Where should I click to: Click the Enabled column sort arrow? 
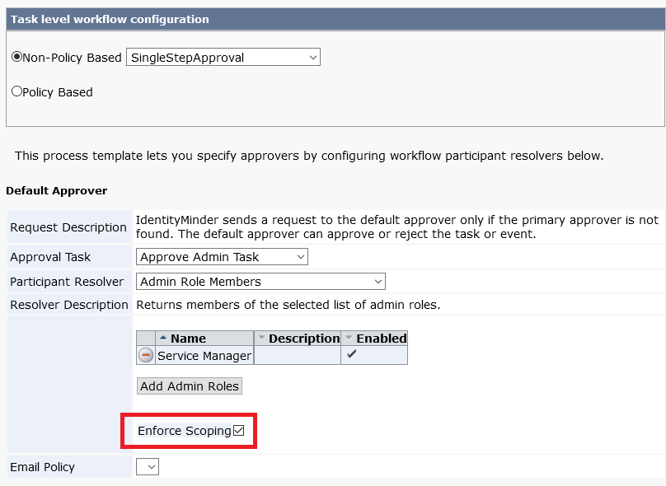(x=349, y=339)
